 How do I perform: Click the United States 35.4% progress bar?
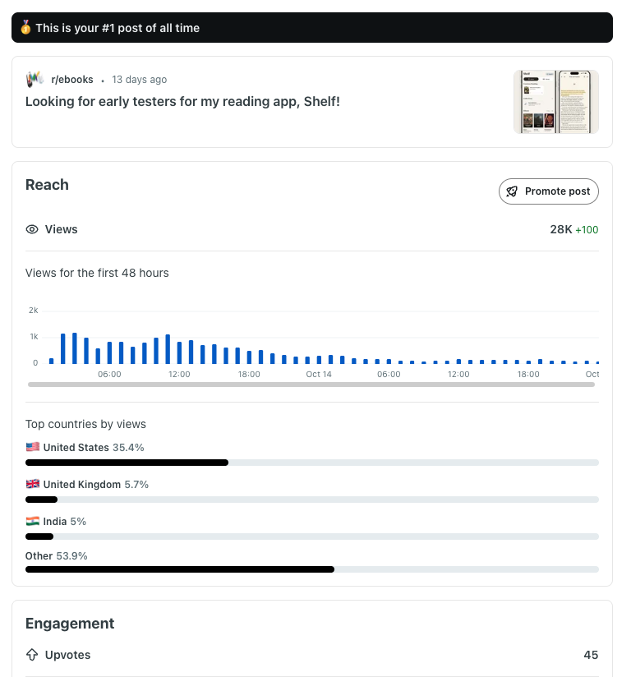click(x=312, y=463)
